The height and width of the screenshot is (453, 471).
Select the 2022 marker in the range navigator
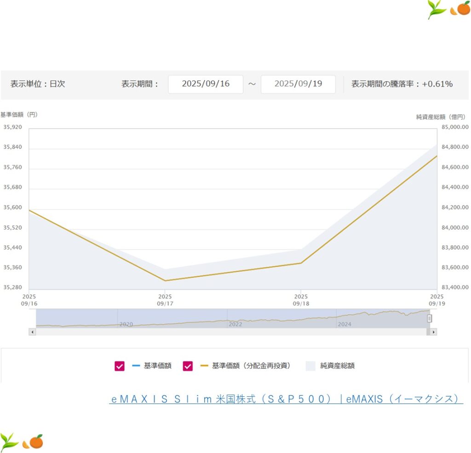pyautogui.click(x=235, y=324)
